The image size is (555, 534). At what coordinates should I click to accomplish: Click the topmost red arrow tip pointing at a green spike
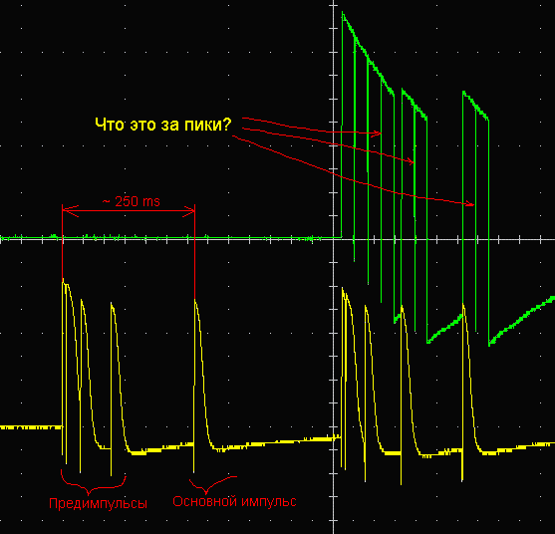click(x=377, y=133)
